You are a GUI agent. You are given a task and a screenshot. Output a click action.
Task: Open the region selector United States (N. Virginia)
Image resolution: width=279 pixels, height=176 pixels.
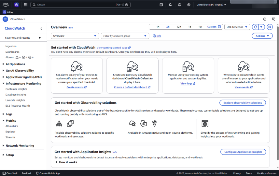point(211,5)
